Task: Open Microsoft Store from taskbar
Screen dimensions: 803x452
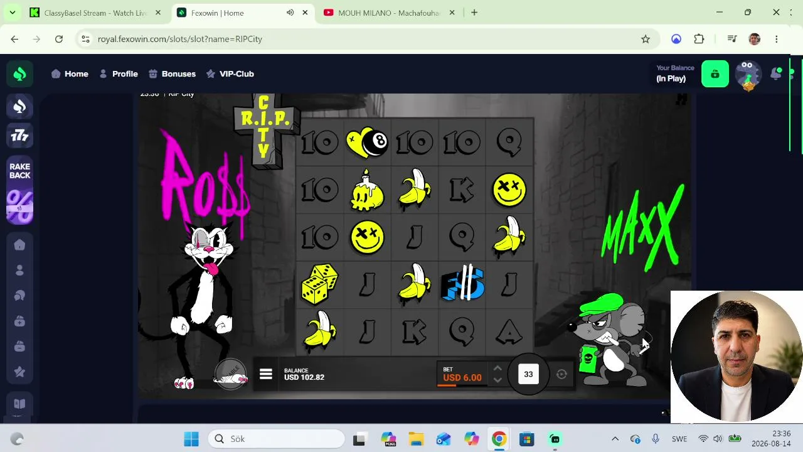Action: 526,439
